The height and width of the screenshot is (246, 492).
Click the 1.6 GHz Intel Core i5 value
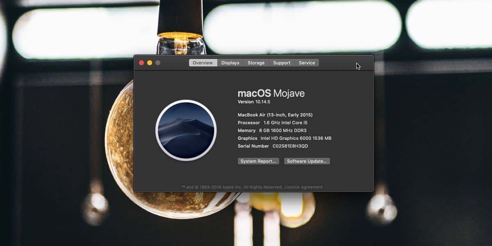tap(286, 123)
